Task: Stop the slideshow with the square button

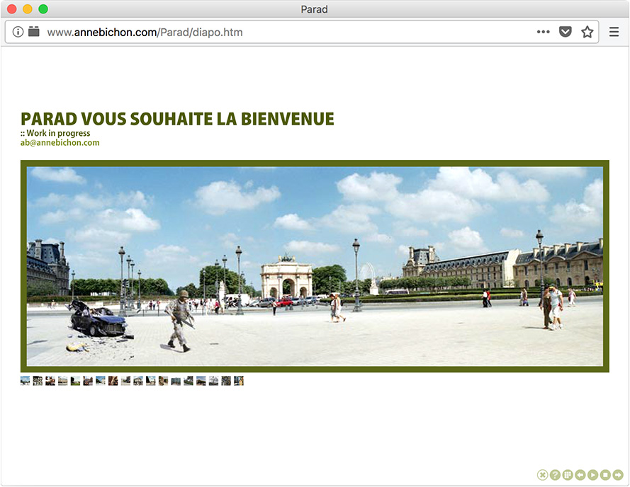Action: (605, 475)
